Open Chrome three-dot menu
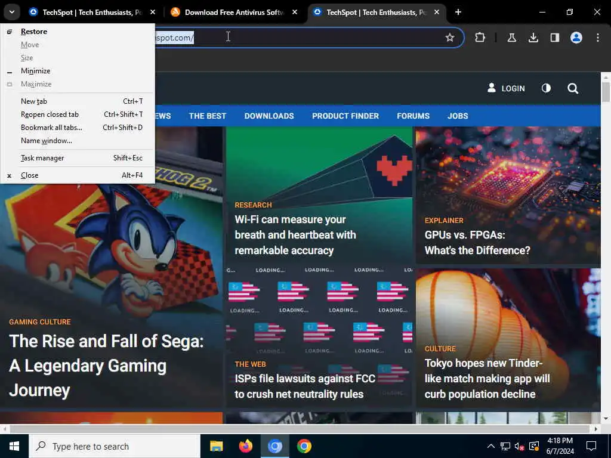This screenshot has width=611, height=458. pos(598,38)
